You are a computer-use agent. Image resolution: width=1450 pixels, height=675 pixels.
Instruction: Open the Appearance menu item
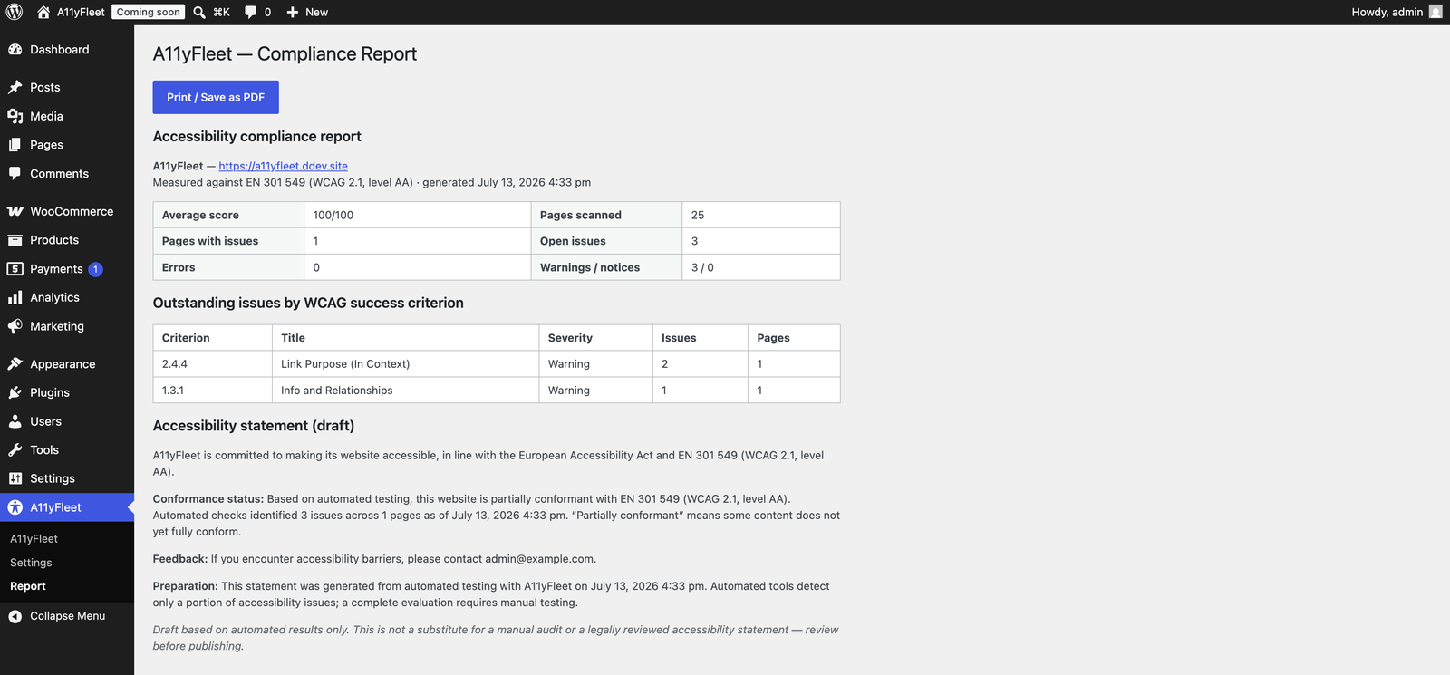point(67,364)
